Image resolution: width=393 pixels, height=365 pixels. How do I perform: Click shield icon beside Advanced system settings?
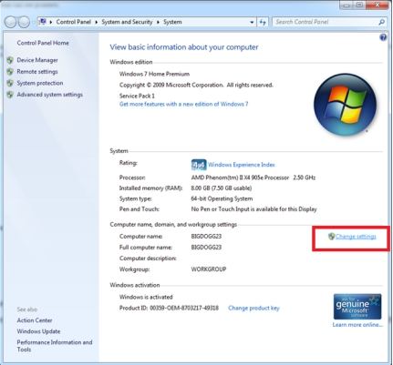[10, 95]
